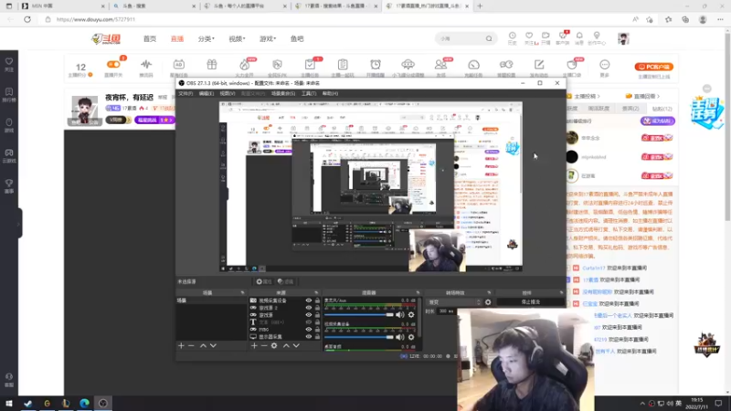731x411 pixels.
Task: Hide the 游戏源 2 source with its eye icon
Action: click(x=309, y=308)
